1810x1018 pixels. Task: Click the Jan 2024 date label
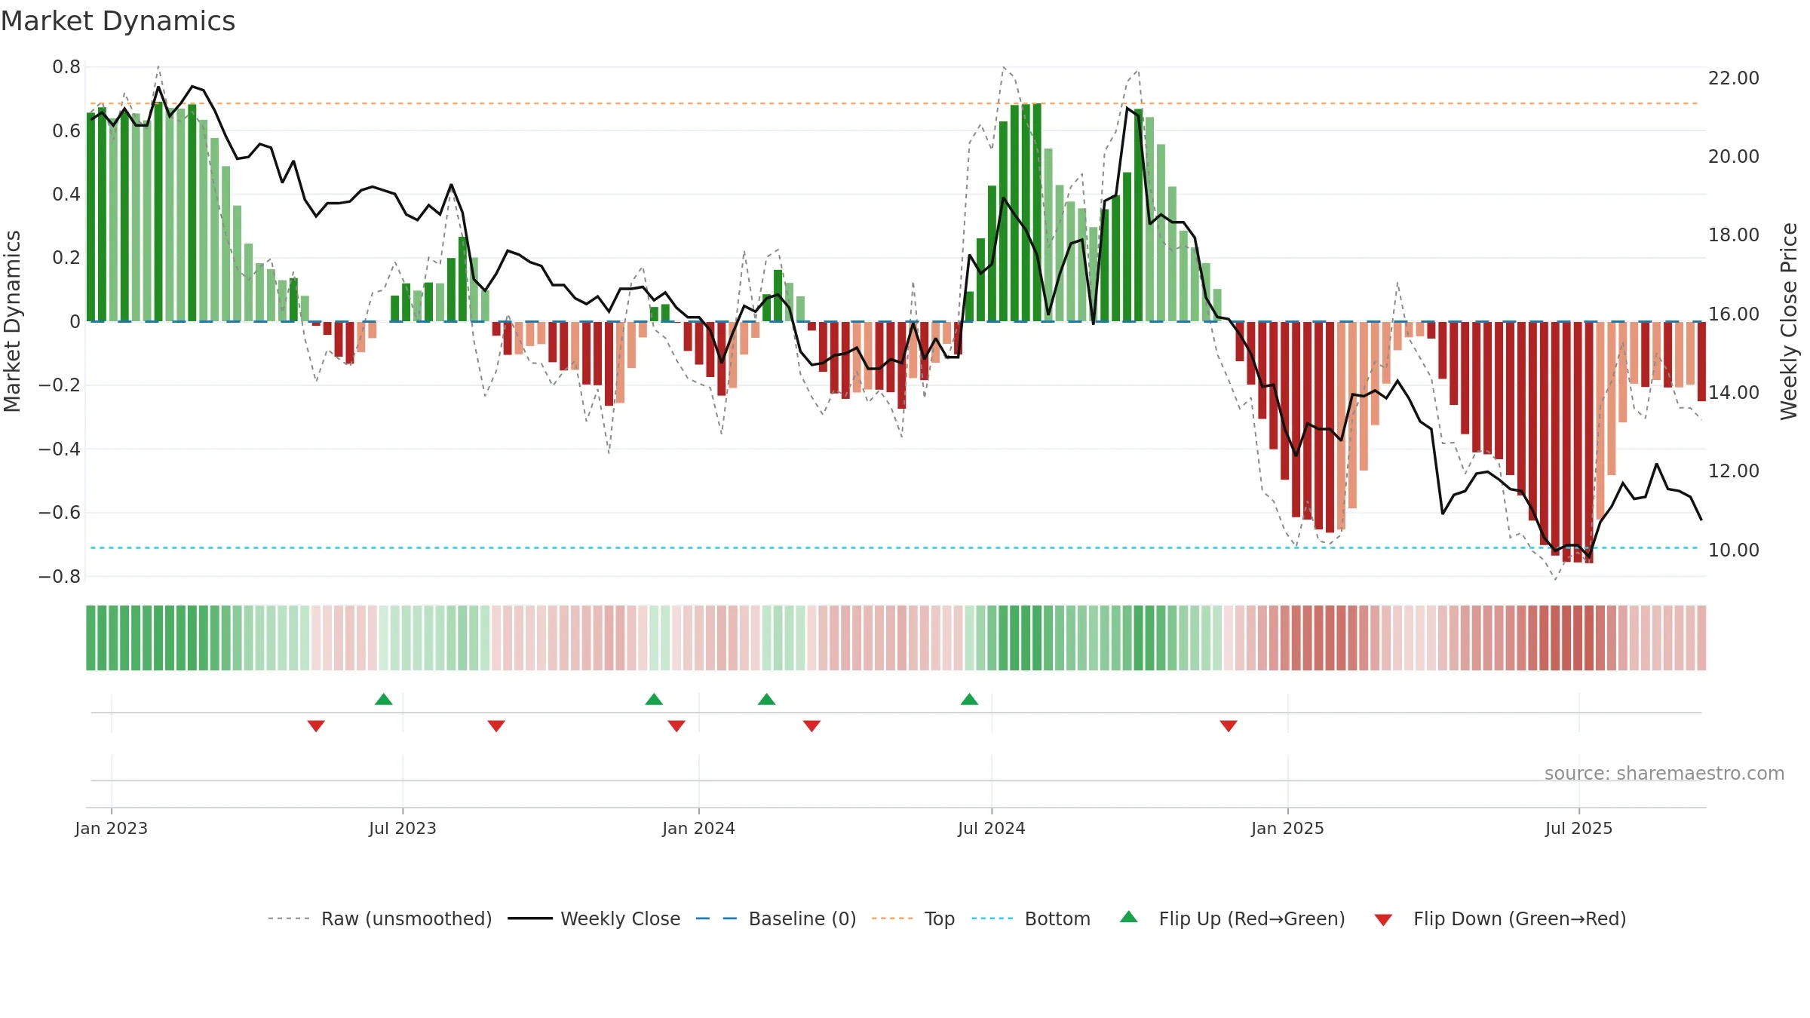699,828
